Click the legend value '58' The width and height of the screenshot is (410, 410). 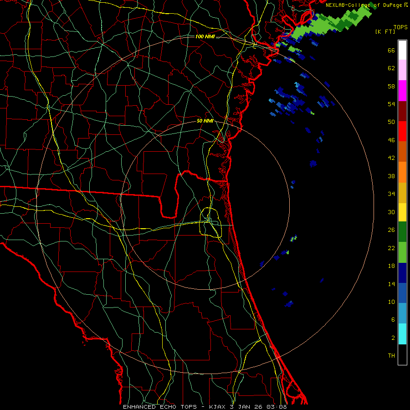coord(391,86)
